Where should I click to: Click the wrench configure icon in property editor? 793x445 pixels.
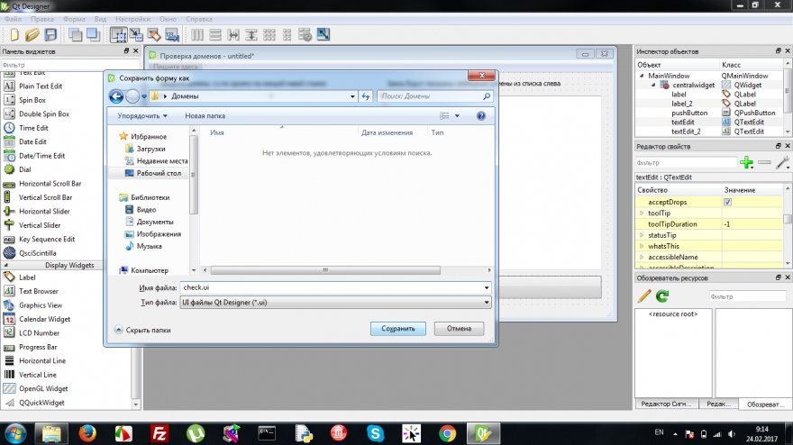click(782, 163)
